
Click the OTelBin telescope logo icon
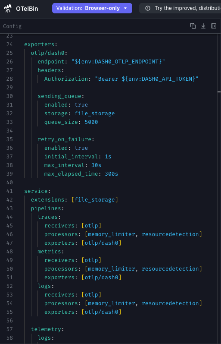point(8,8)
